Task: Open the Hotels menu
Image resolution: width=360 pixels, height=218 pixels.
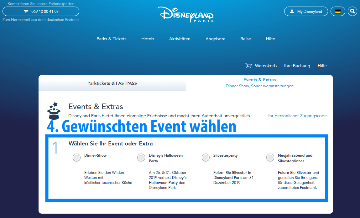Action: (x=148, y=39)
